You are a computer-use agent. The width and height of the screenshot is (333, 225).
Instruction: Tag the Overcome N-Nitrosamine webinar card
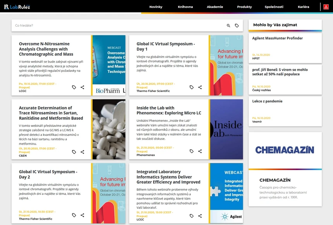(74, 87)
